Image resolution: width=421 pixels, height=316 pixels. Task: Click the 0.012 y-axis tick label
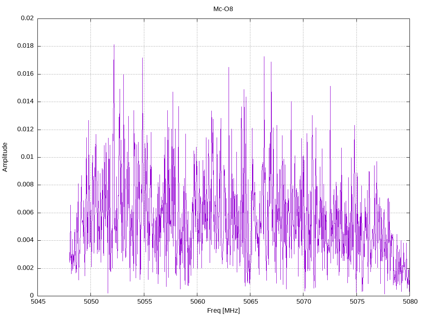tap(25, 129)
